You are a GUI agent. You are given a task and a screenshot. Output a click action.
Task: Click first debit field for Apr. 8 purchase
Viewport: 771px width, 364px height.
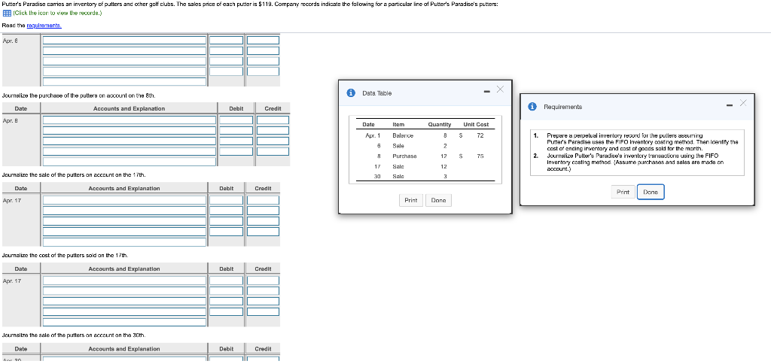point(236,120)
